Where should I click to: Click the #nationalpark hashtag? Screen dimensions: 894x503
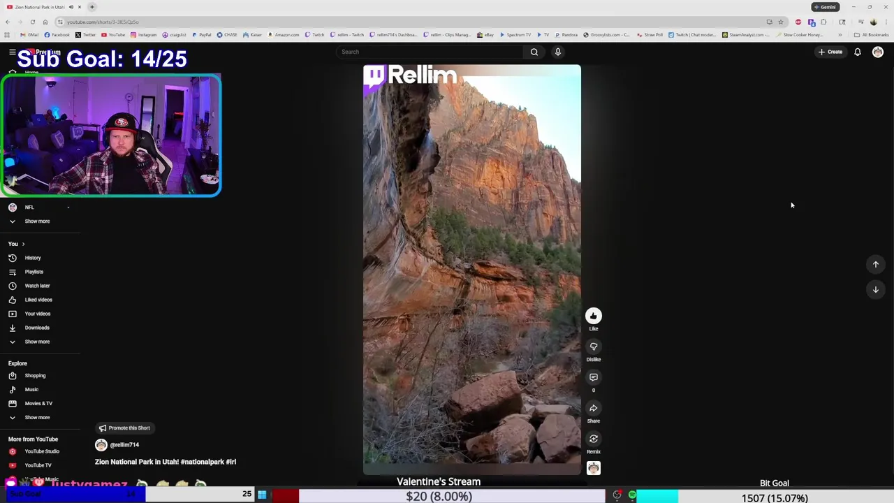click(203, 462)
